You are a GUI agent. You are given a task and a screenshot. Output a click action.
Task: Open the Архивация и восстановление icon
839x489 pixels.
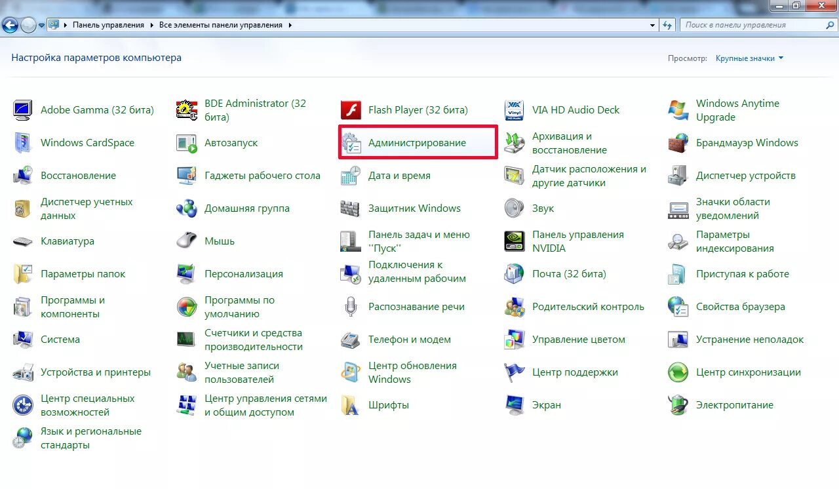tap(515, 143)
